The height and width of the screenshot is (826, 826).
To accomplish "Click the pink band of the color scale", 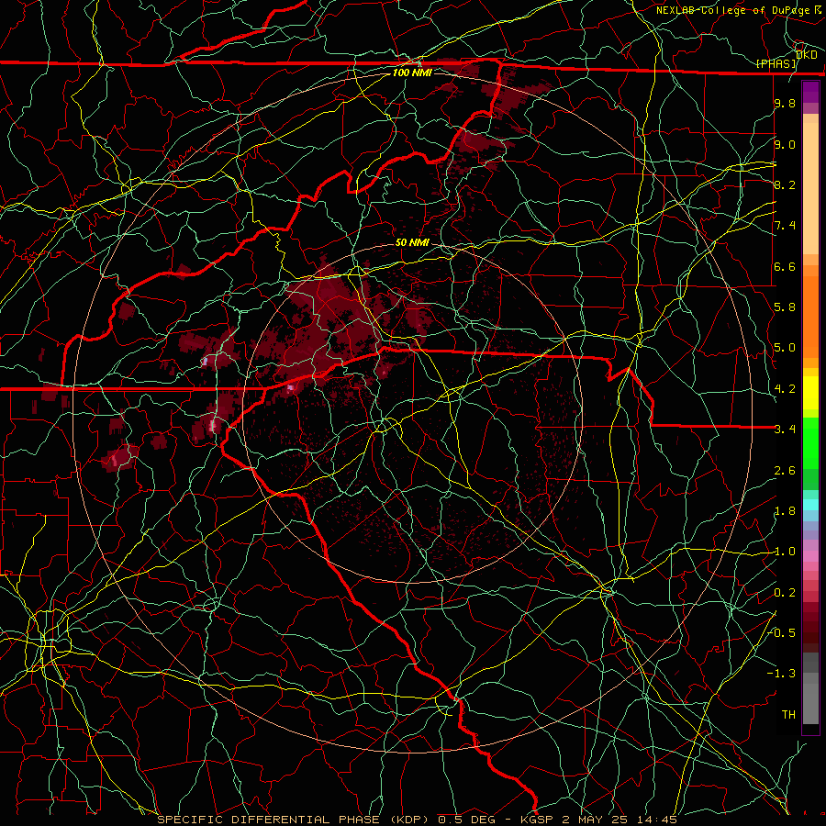I will click(810, 556).
